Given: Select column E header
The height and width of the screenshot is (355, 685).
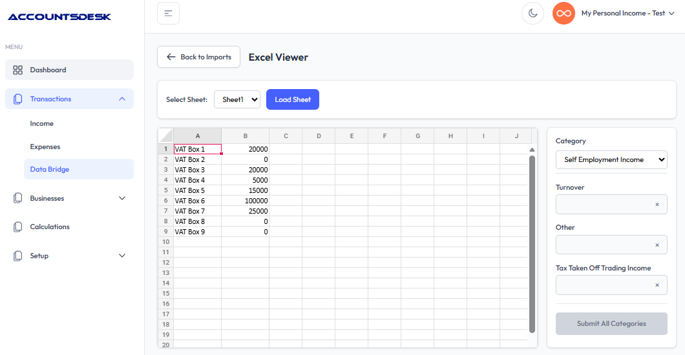Looking at the screenshot, I should [x=352, y=136].
